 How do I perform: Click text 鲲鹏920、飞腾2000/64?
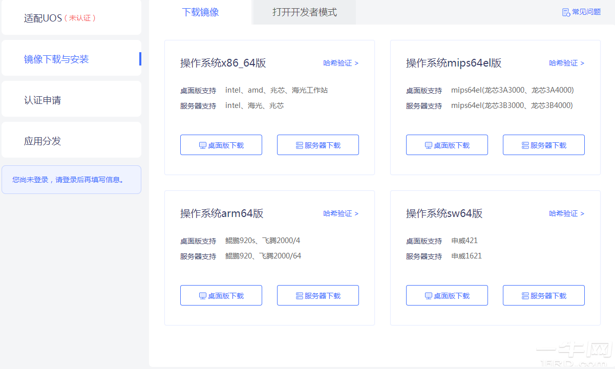pyautogui.click(x=263, y=256)
